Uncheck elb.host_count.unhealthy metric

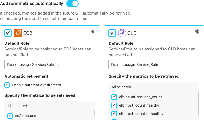[114, 114]
